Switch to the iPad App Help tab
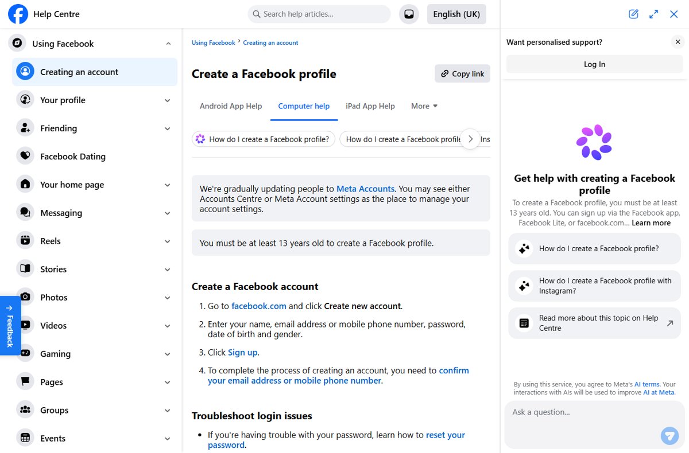The width and height of the screenshot is (689, 453). [x=370, y=106]
